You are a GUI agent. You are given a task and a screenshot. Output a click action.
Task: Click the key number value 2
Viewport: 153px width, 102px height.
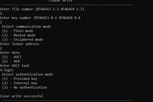[x=1, y=22]
